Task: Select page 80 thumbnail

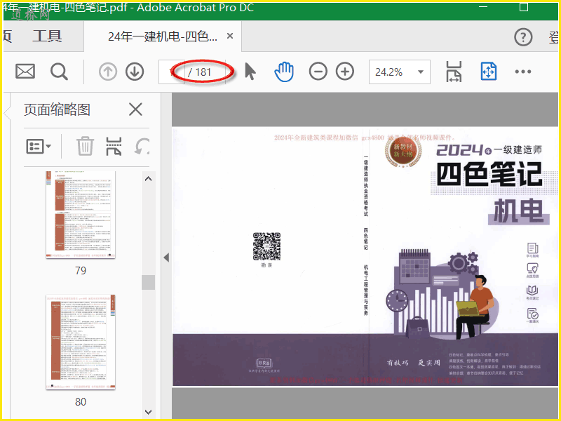Action: click(81, 342)
